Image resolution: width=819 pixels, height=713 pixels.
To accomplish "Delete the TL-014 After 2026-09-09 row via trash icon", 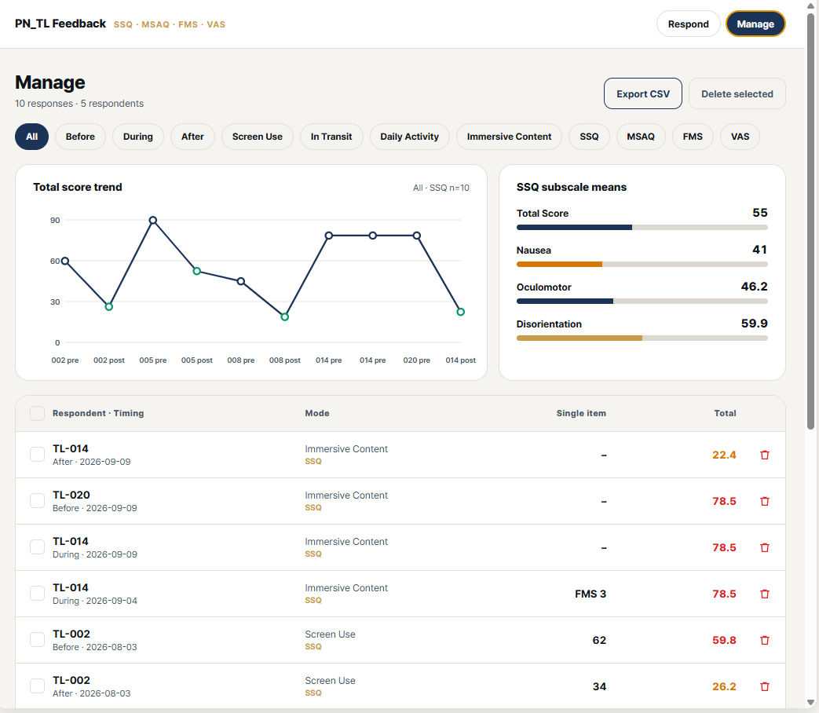I will pyautogui.click(x=765, y=455).
